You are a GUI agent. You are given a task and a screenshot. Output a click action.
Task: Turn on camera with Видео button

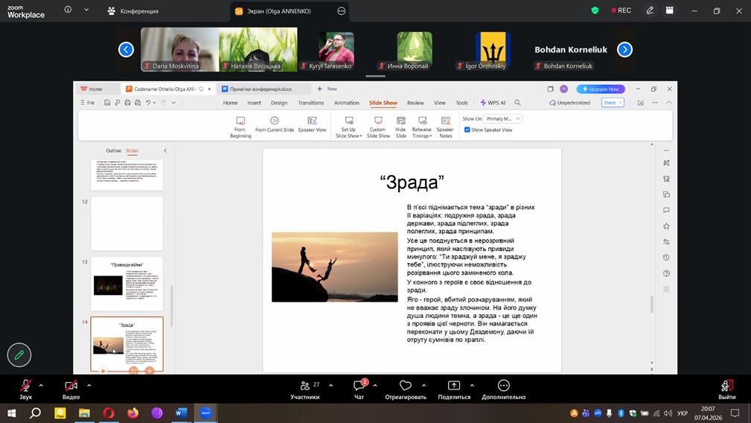71,386
